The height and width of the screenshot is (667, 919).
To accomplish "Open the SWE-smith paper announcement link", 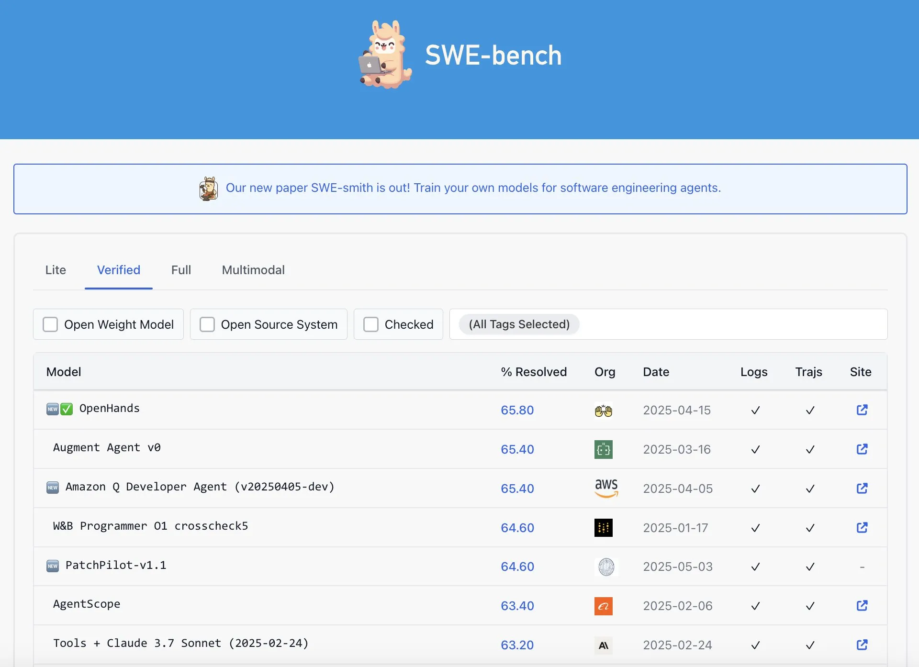I will (473, 188).
